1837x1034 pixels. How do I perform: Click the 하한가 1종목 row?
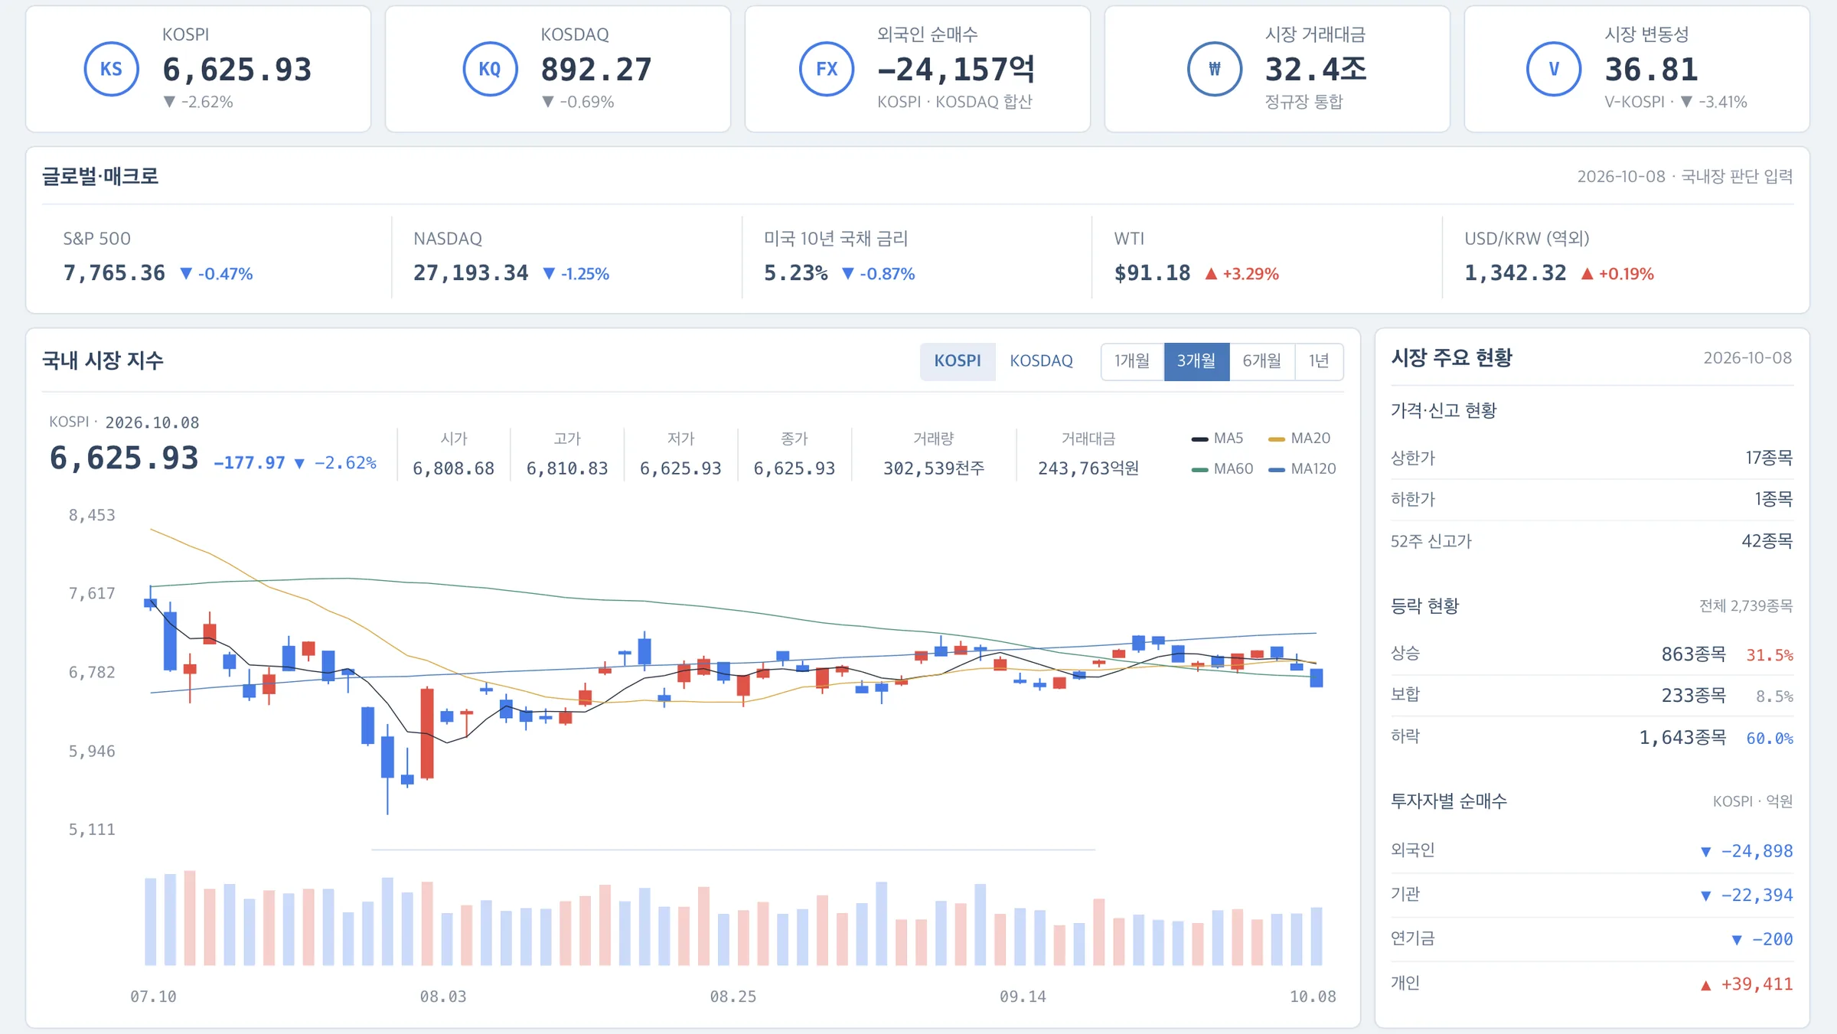pyautogui.click(x=1591, y=500)
